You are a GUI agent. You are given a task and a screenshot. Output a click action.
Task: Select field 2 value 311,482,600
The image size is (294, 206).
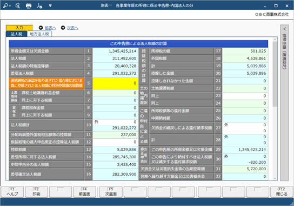(115, 59)
